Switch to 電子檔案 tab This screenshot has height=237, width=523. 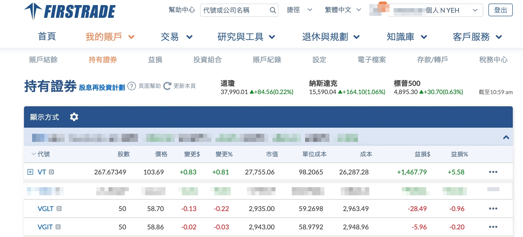click(x=372, y=60)
